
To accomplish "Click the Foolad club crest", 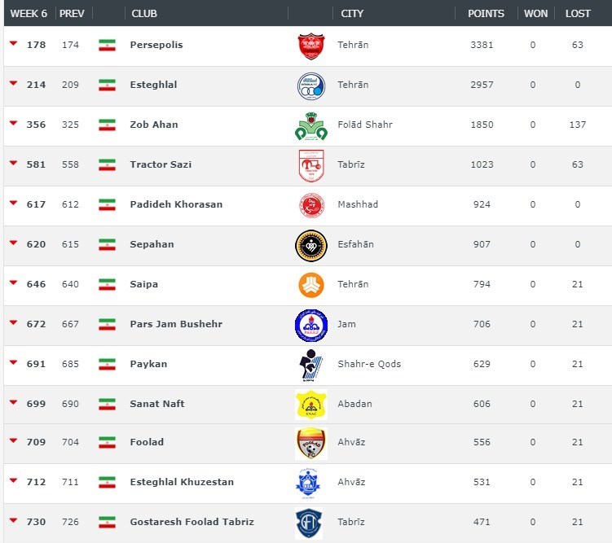I will point(310,444).
